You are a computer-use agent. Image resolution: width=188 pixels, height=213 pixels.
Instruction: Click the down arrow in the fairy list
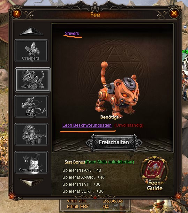pyautogui.click(x=31, y=183)
